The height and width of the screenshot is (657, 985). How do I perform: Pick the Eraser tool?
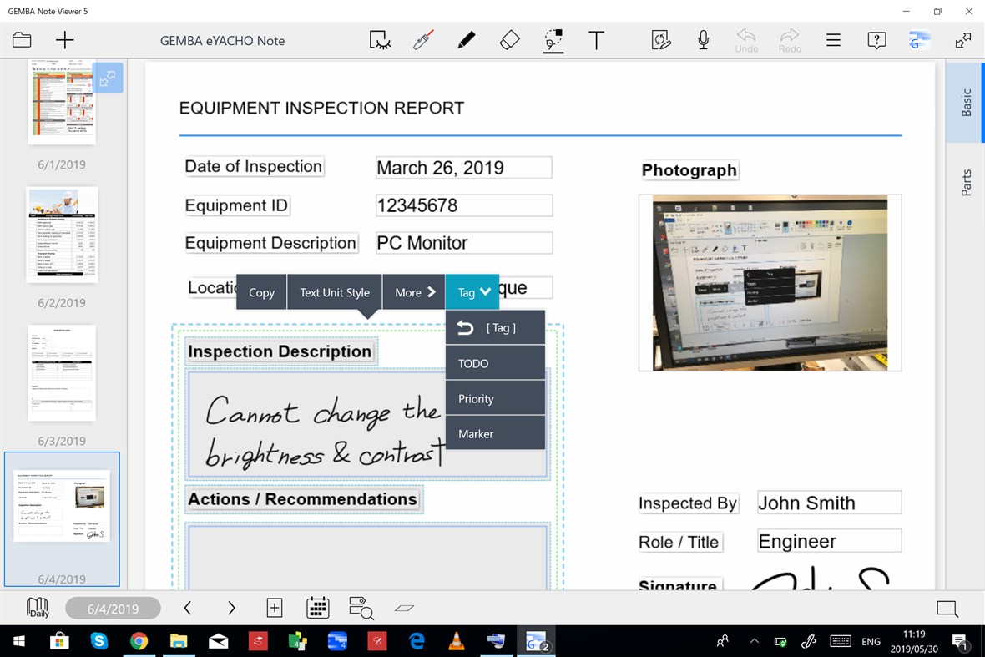pos(508,39)
